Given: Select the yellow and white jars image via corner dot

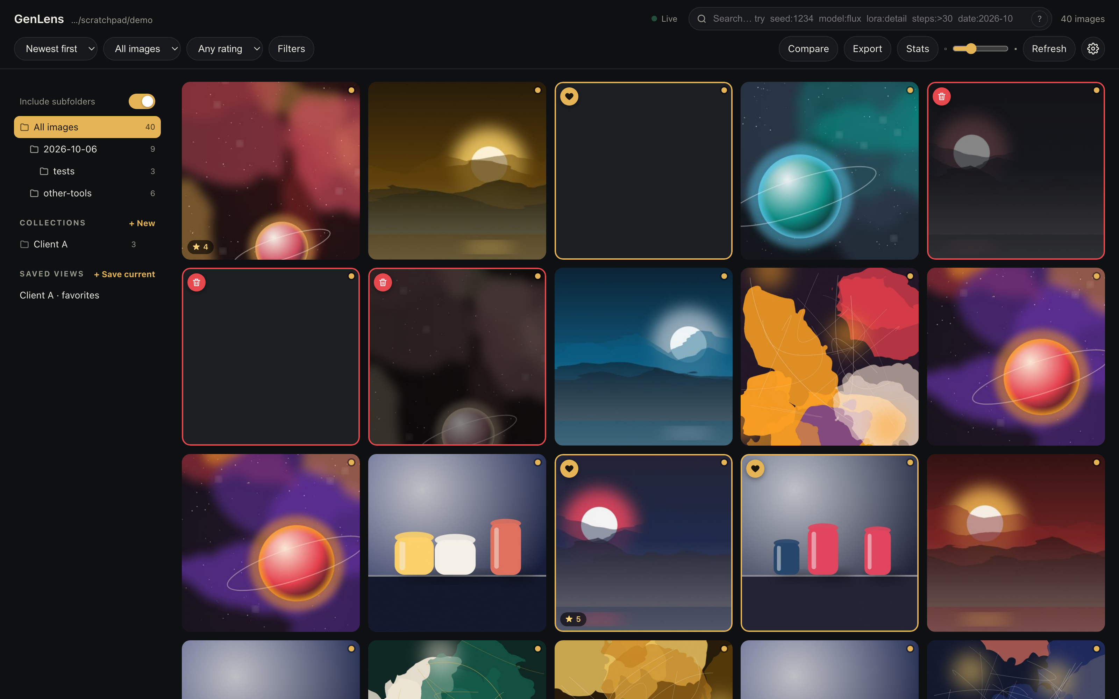Looking at the screenshot, I should 538,462.
